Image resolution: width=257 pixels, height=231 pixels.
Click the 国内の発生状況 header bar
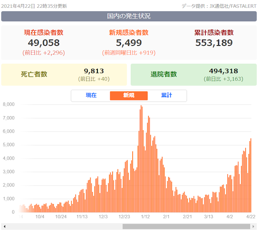pyautogui.click(x=129, y=16)
